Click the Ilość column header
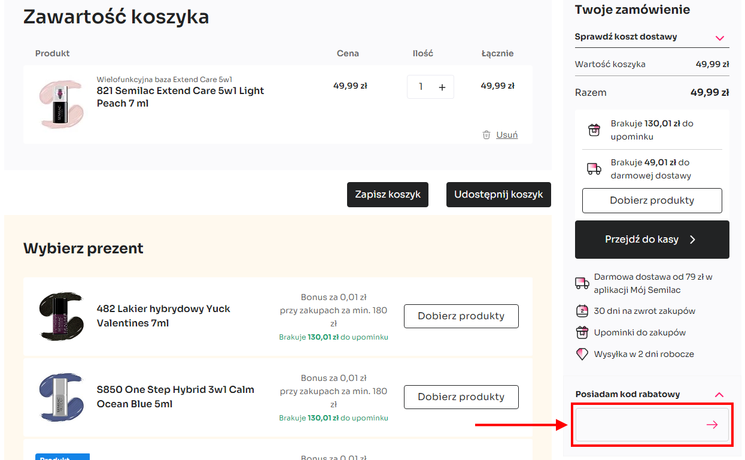Screen dimensions: 745x460 [423, 53]
